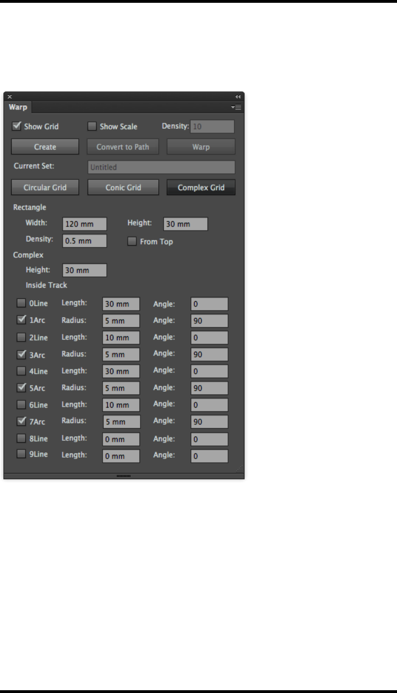Select the Complex Grid button
This screenshot has height=693, width=397.
[201, 187]
